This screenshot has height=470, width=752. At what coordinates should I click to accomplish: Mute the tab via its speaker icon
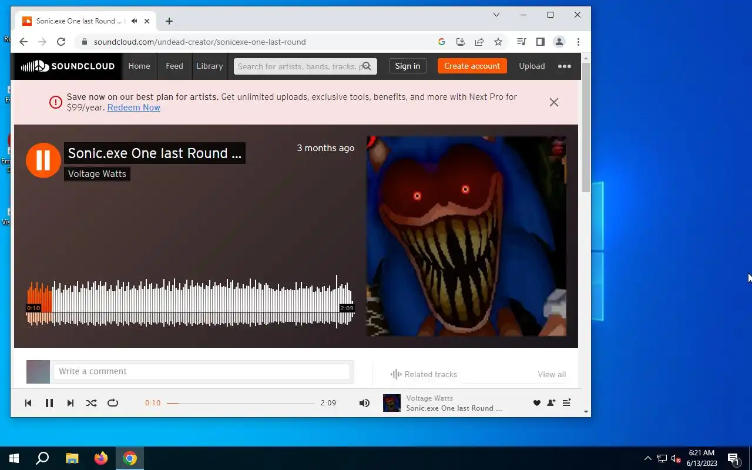pos(135,21)
